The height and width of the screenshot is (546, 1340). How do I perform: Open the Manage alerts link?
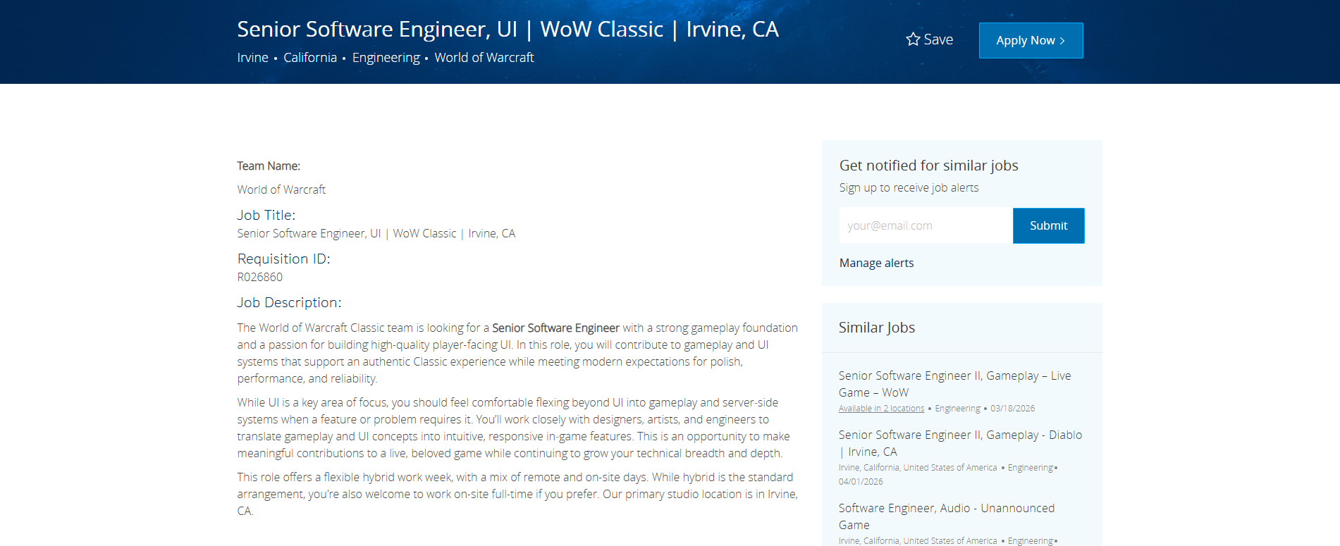(x=876, y=263)
